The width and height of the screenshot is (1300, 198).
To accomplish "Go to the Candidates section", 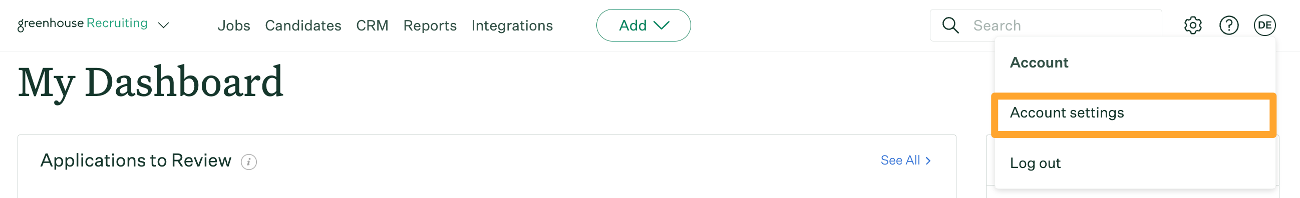I will [303, 25].
